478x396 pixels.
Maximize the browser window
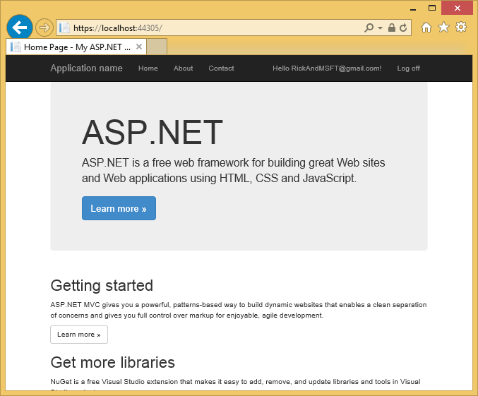[432, 8]
